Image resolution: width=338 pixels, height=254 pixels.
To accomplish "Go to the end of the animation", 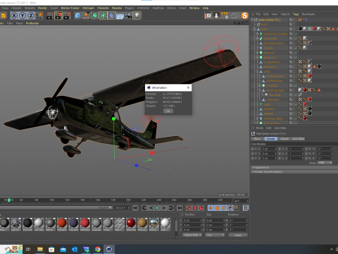I will (x=180, y=208).
